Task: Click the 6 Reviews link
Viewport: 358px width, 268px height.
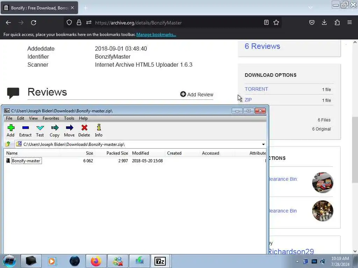Action: 262,46
